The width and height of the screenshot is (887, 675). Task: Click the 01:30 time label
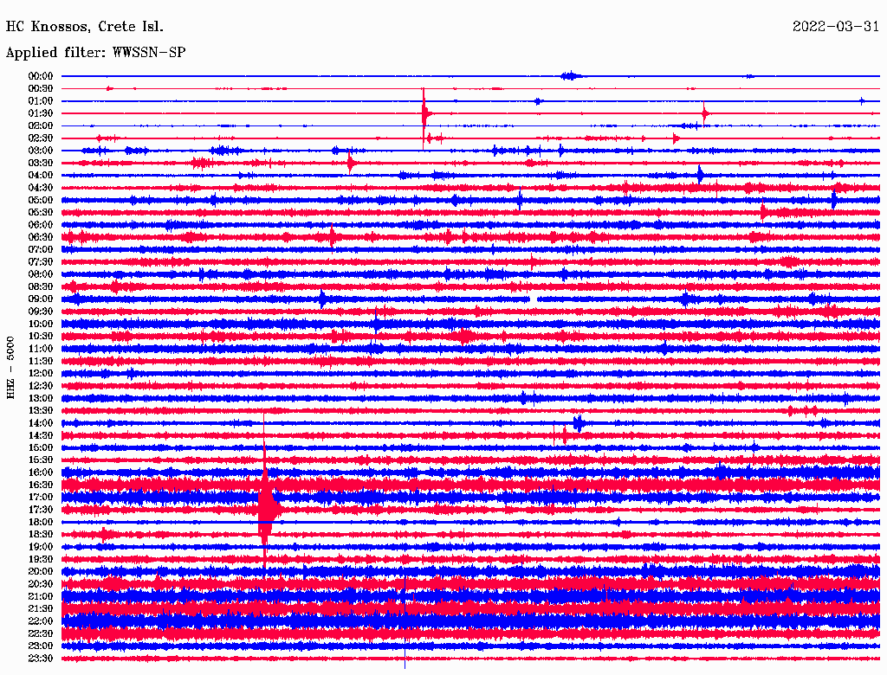tap(41, 113)
